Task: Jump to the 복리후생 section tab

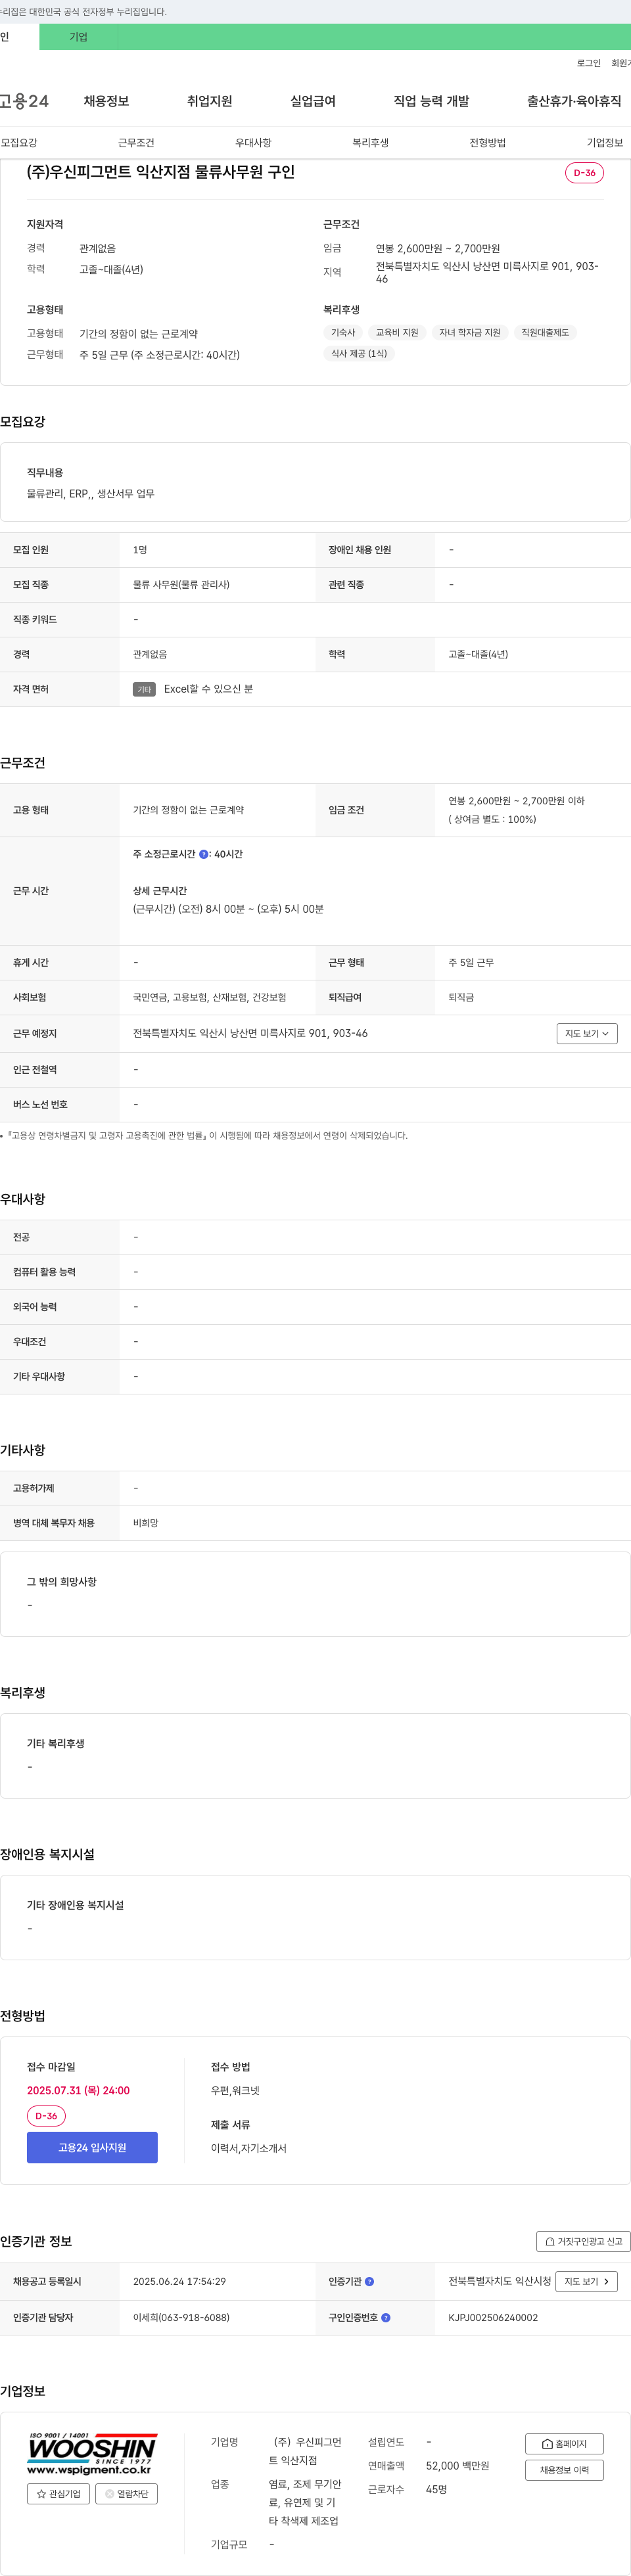Action: coord(370,143)
